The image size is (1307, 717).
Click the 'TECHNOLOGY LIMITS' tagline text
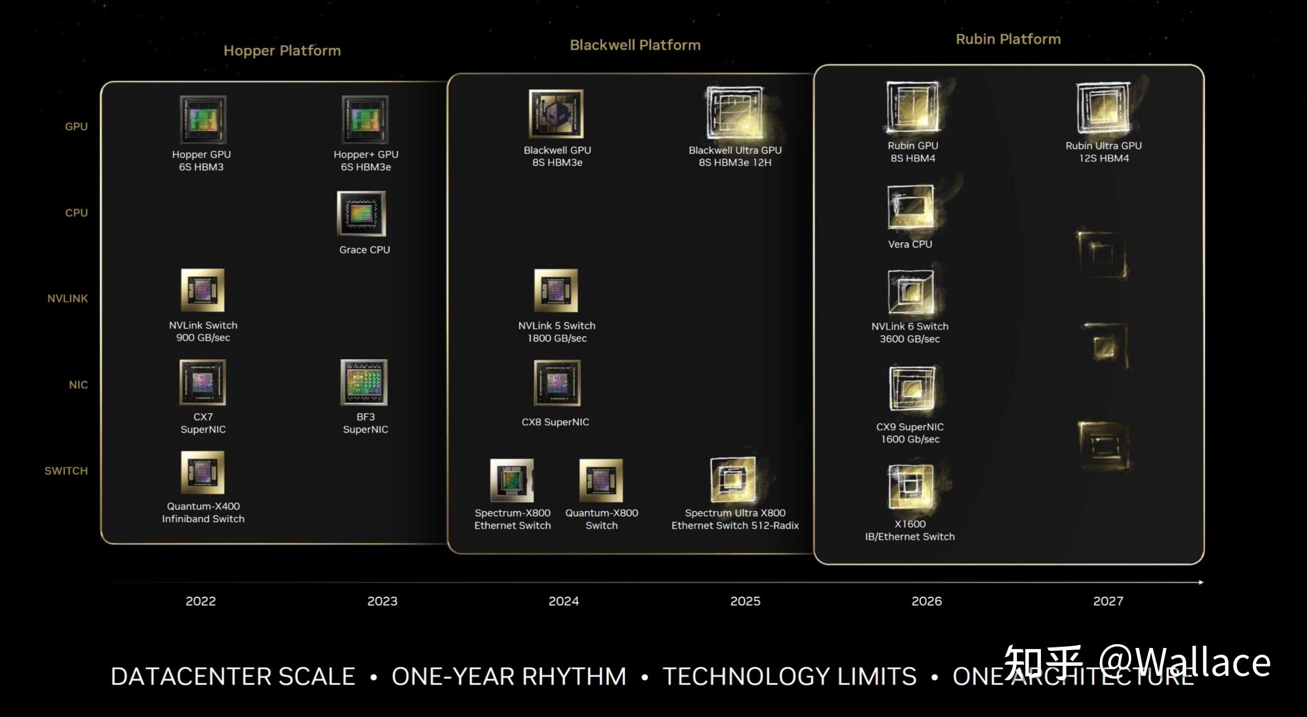[789, 676]
